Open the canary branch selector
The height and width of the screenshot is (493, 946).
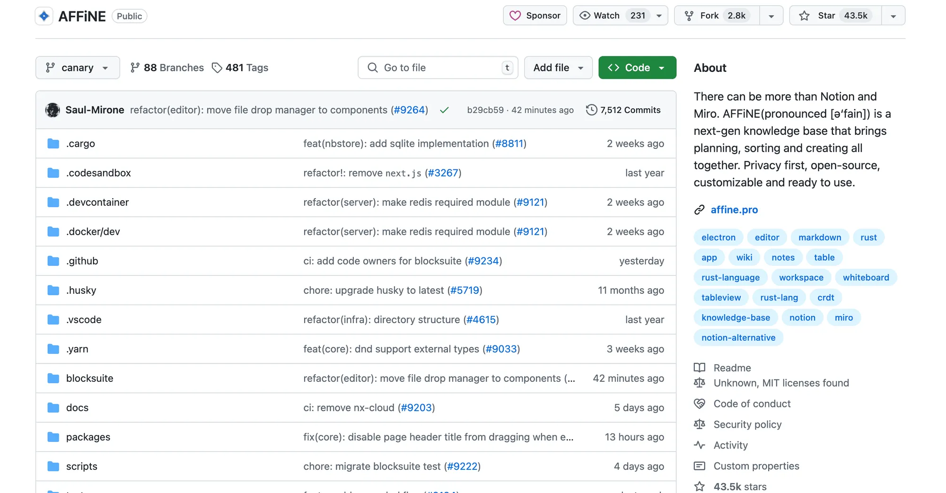click(x=77, y=68)
